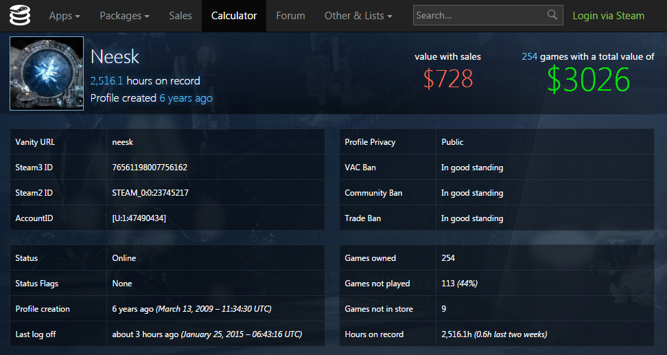The height and width of the screenshot is (355, 667).
Task: Click the 'Last log off' row label
Action: [x=36, y=334]
